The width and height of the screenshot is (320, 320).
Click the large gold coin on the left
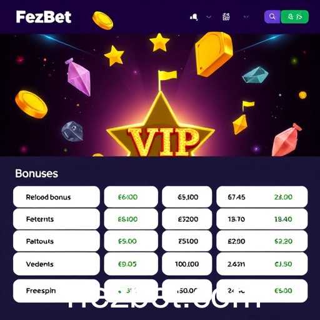click(x=31, y=104)
